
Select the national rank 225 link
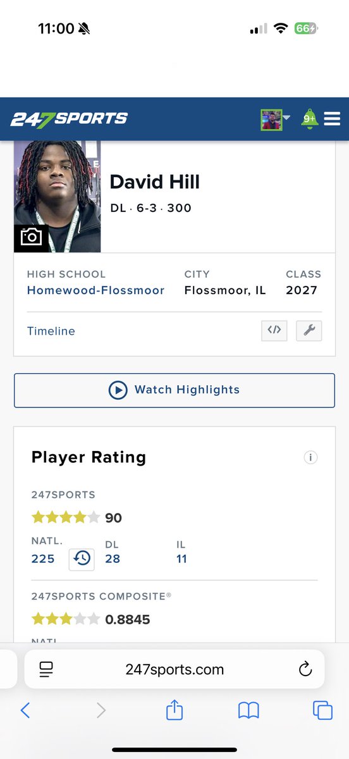43,558
